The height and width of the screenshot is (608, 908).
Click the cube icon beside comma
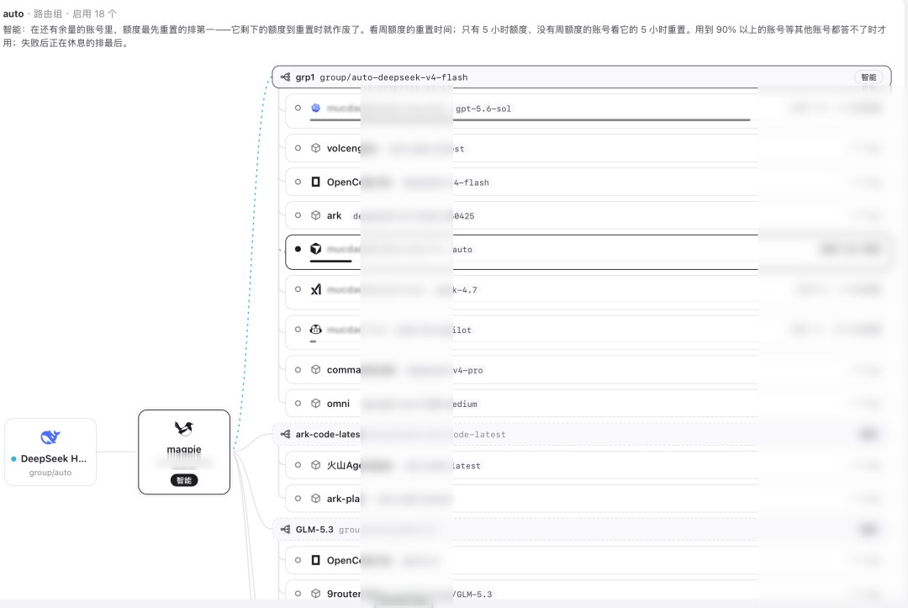tap(315, 369)
